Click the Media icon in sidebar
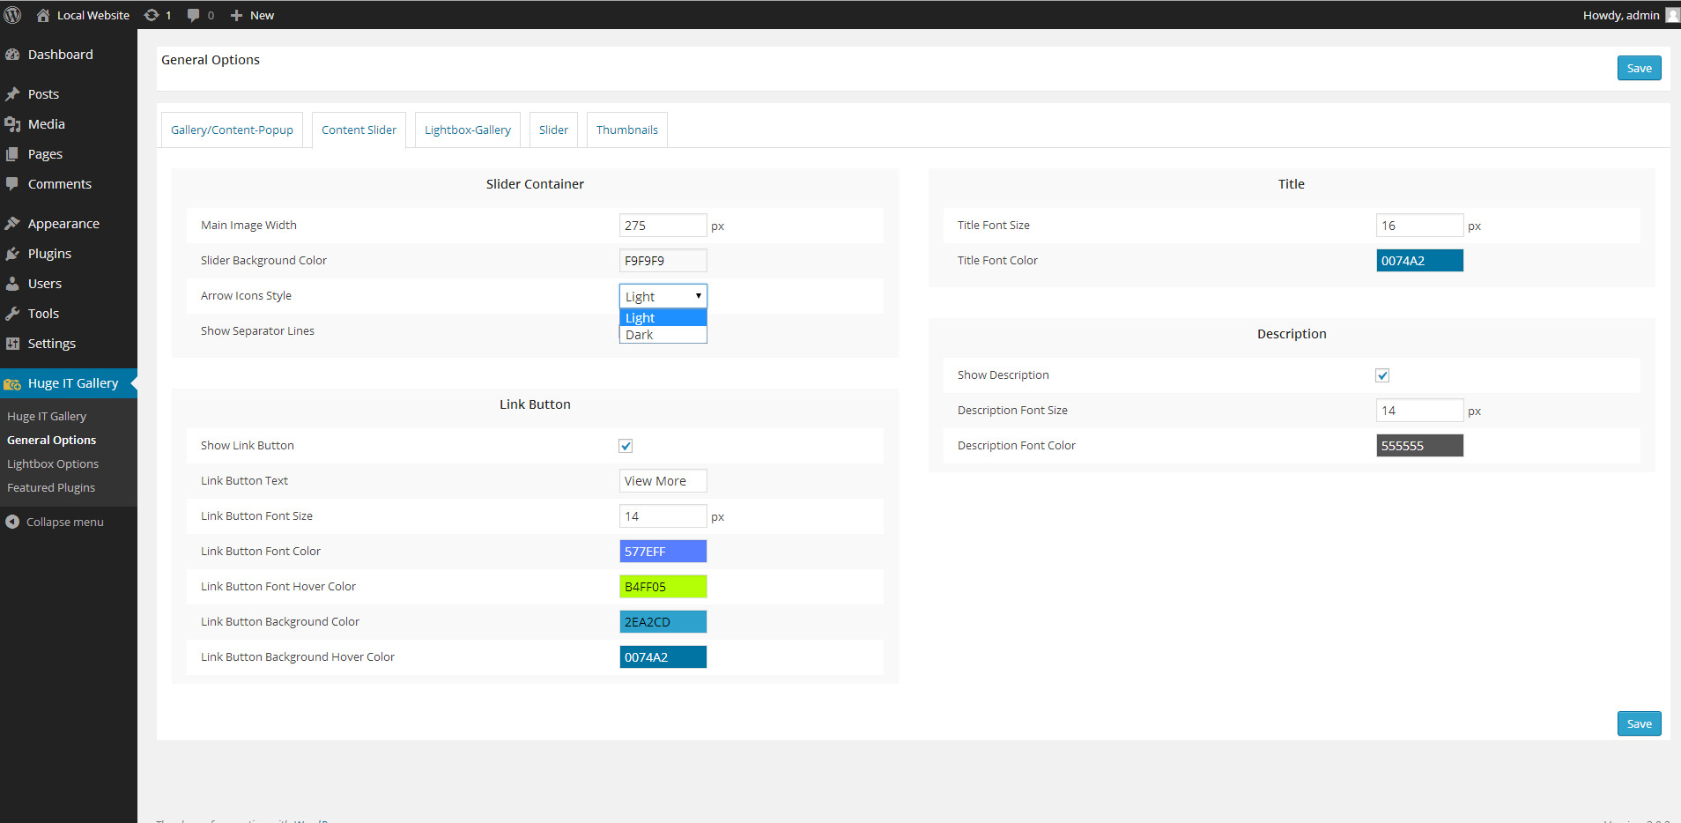 pos(12,124)
